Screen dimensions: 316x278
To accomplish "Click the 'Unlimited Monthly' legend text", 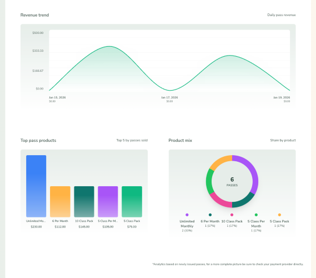I will pyautogui.click(x=187, y=224).
